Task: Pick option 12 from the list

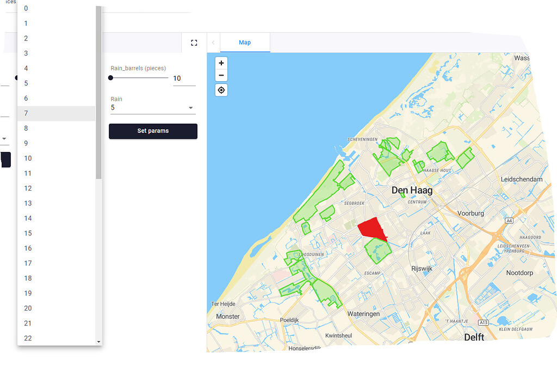Action: coord(57,188)
